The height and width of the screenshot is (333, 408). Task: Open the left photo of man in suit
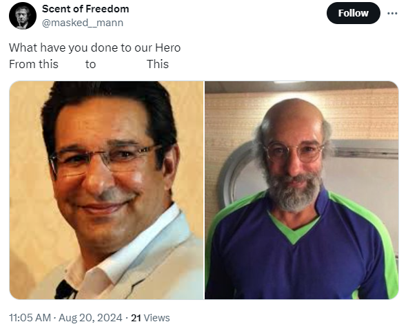106,190
